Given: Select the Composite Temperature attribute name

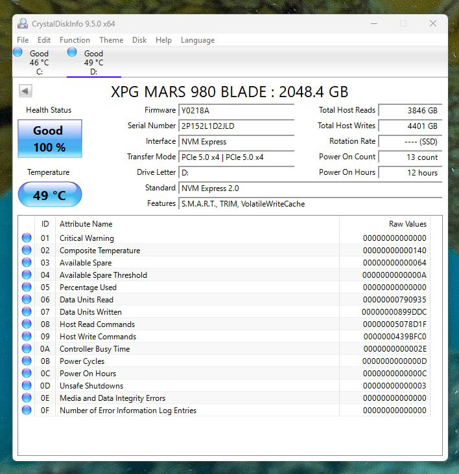Looking at the screenshot, I should pos(100,251).
